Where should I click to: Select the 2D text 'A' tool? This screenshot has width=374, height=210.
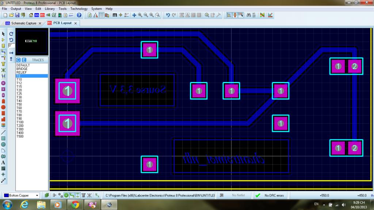coord(3,163)
